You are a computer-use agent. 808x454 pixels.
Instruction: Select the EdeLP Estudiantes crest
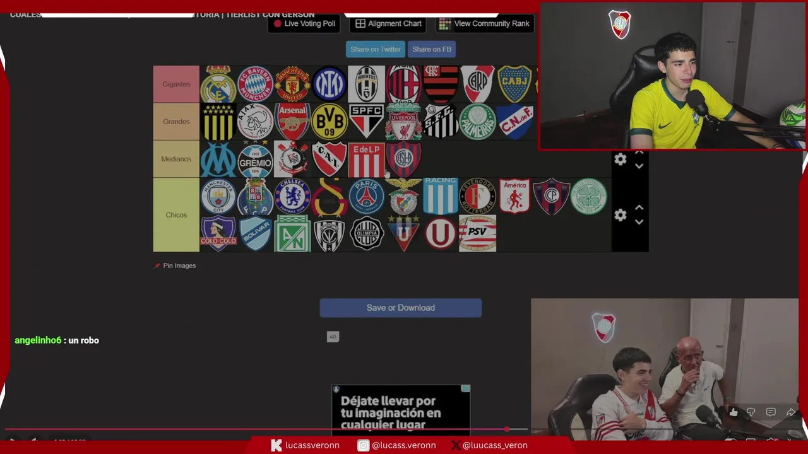(x=367, y=159)
